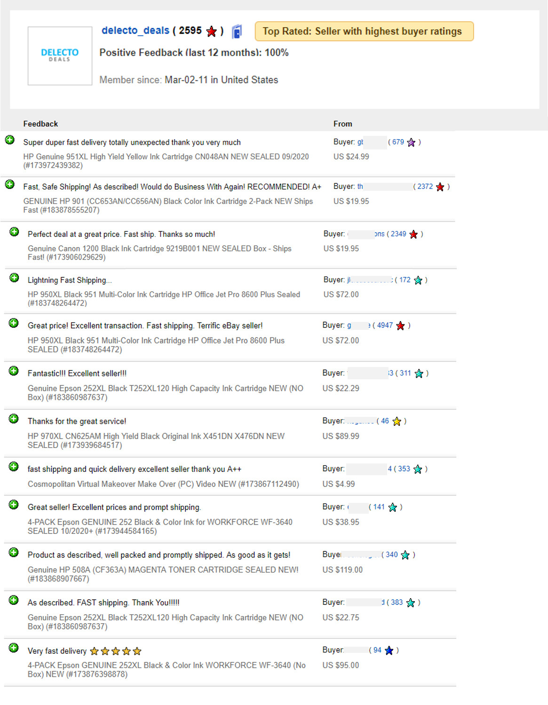548x705 pixels.
Task: Click the red star next to 2595
Action: (212, 31)
